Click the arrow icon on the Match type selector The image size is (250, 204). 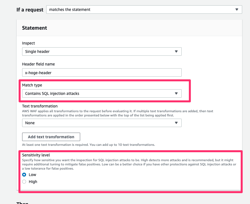[x=176, y=93]
